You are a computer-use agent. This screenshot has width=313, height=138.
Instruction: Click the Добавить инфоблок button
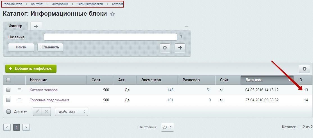pyautogui.click(x=31, y=69)
